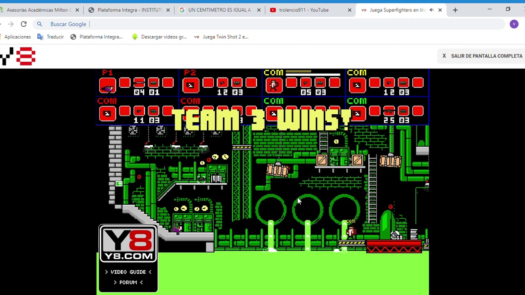Click P1 ammo count 04 01
Viewport: 525px width, 295px height.
pos(146,92)
